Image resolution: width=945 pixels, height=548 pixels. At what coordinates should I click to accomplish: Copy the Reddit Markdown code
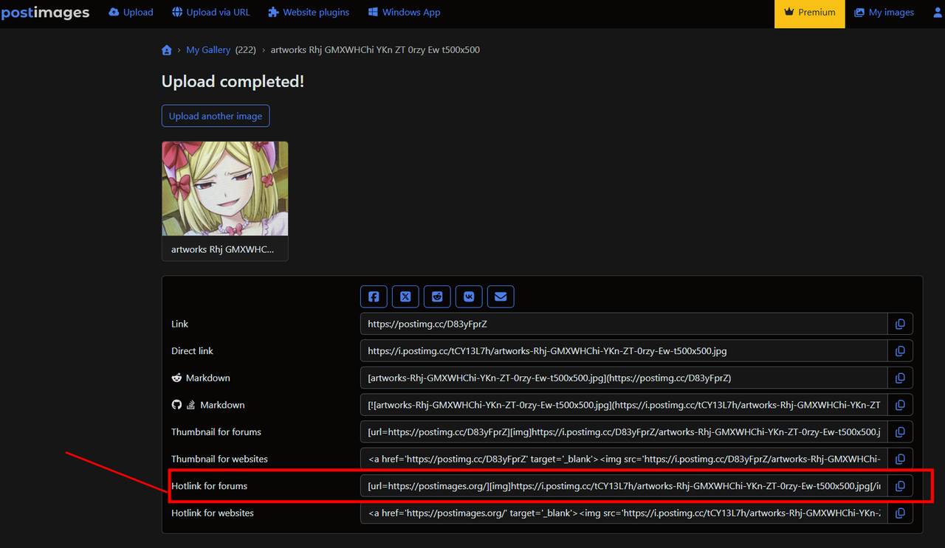pyautogui.click(x=900, y=378)
